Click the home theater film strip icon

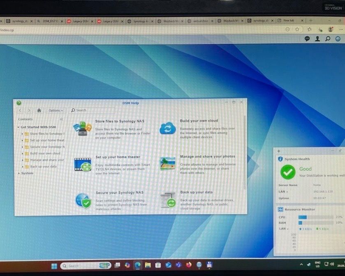[83, 164]
